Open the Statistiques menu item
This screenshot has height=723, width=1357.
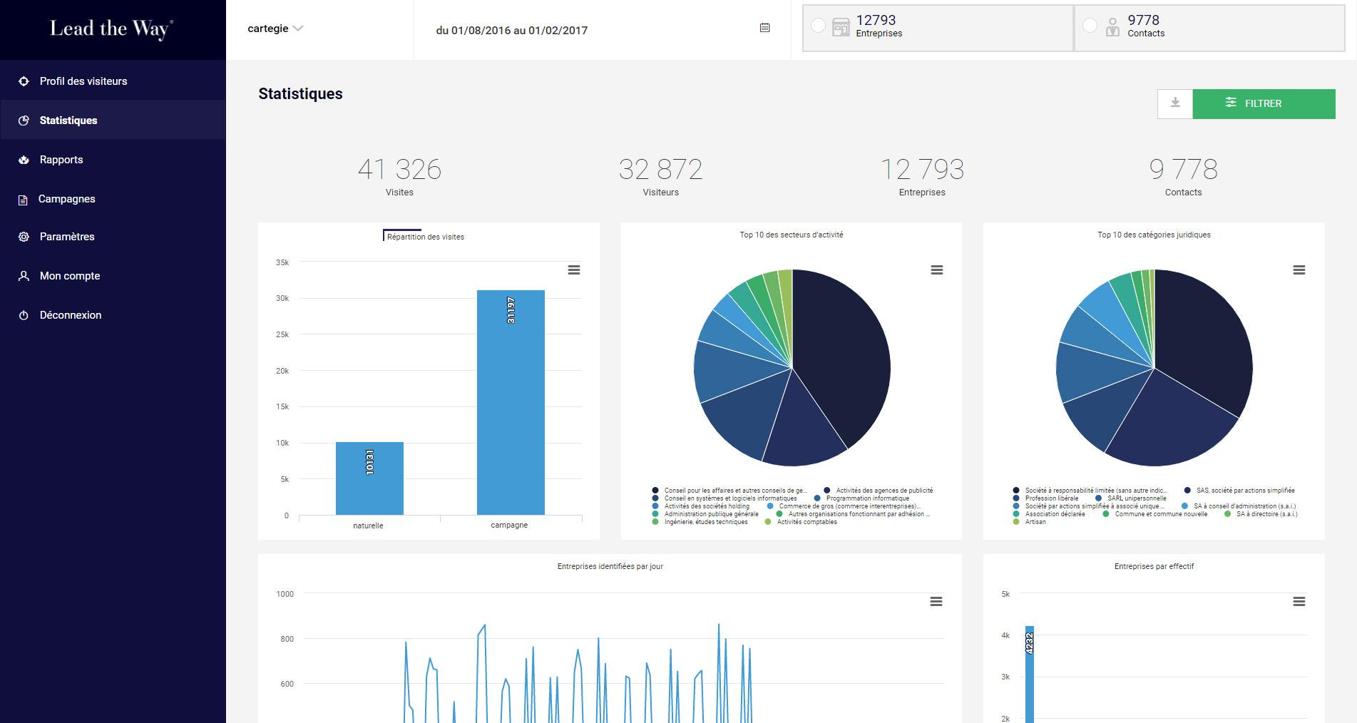(113, 120)
